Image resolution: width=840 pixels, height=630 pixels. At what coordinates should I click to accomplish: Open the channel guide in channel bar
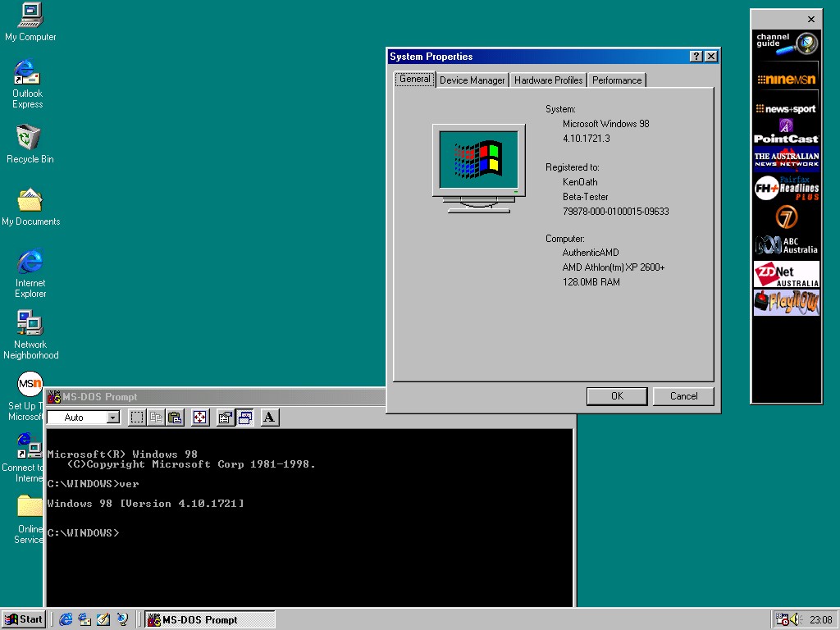click(787, 43)
